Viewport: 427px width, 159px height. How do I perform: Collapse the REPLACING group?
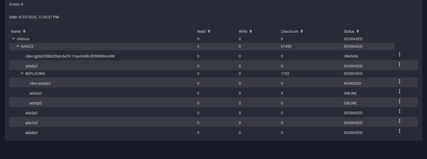22,74
